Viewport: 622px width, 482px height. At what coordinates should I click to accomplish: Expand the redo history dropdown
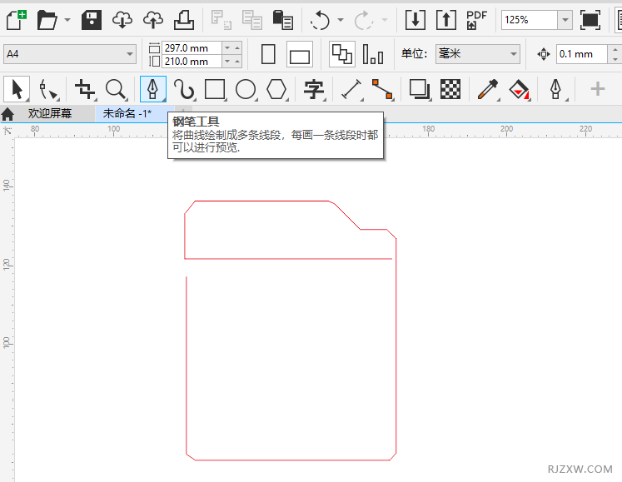point(384,19)
